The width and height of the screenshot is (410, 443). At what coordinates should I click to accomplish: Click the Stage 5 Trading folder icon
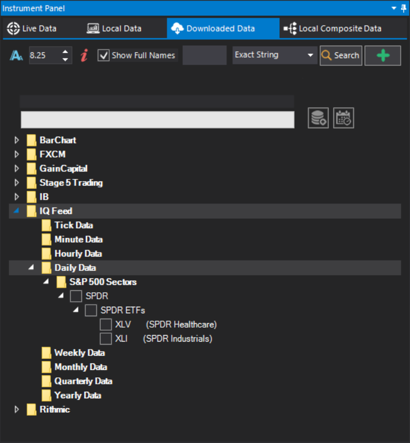32,182
